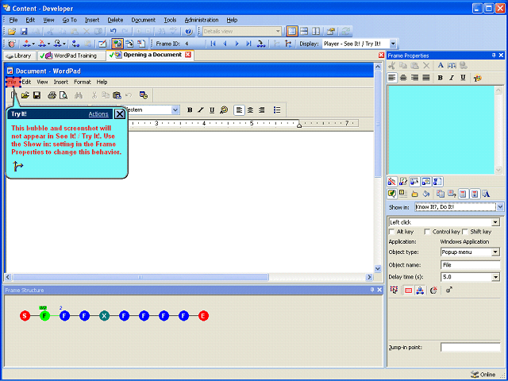Click the Actions link in Try It bubble
Screen dimensions: 508x381
(x=98, y=114)
